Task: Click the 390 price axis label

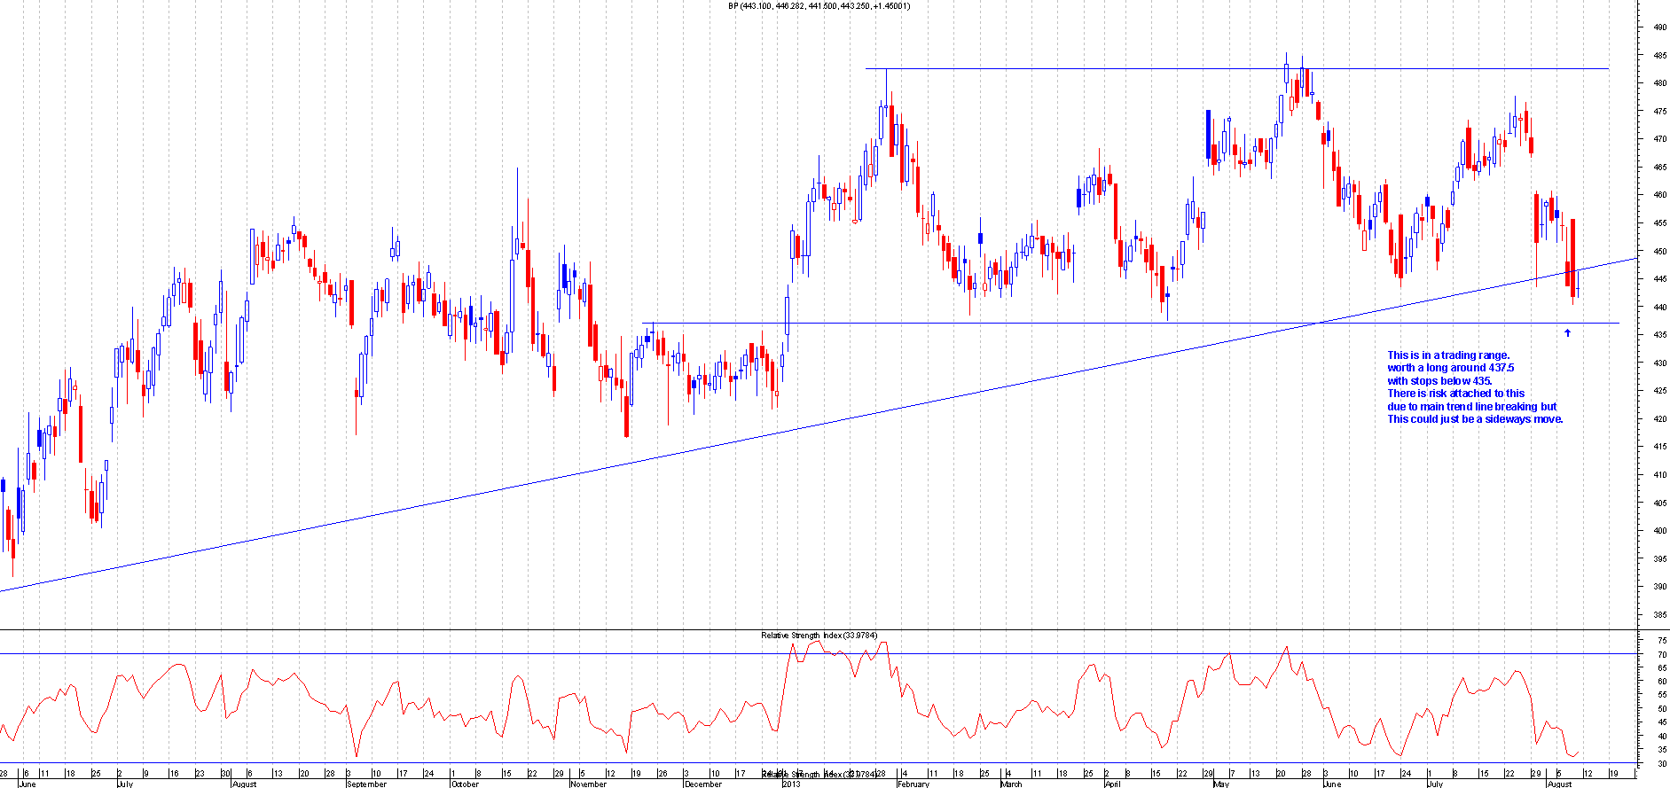Action: pos(1658,587)
